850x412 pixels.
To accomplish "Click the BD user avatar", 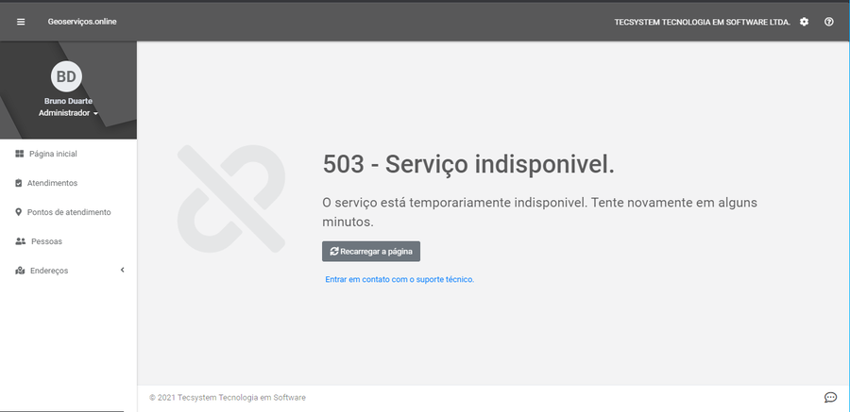I will click(66, 76).
